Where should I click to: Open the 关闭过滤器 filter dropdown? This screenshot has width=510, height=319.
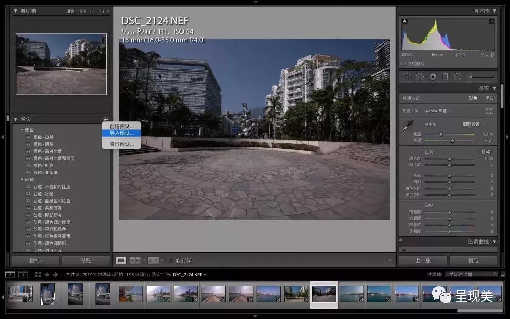(471, 275)
